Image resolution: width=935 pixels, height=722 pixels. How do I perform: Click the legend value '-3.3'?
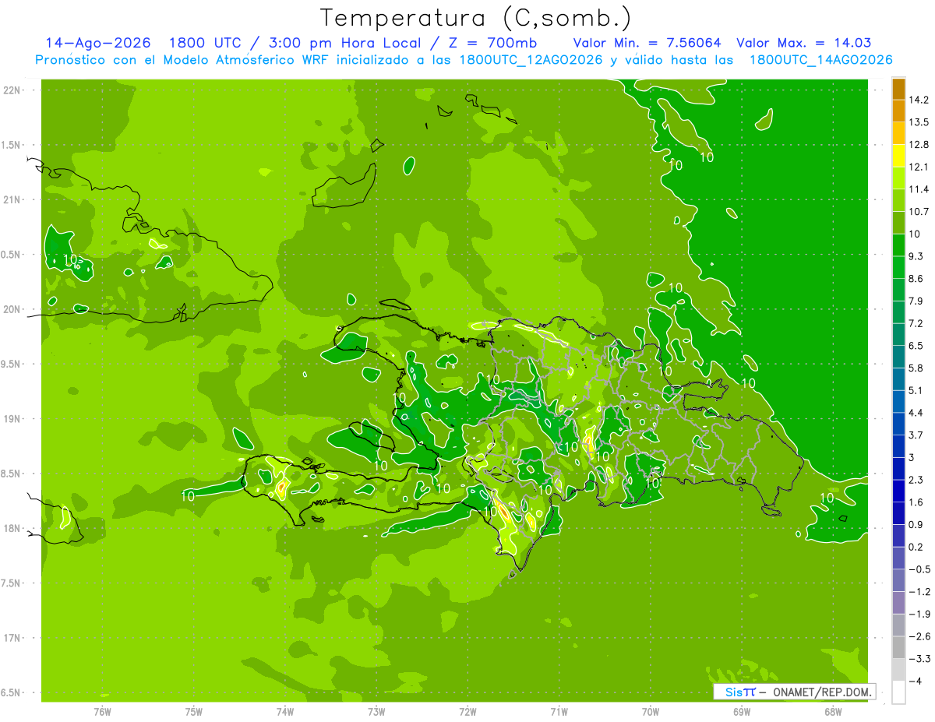[919, 659]
